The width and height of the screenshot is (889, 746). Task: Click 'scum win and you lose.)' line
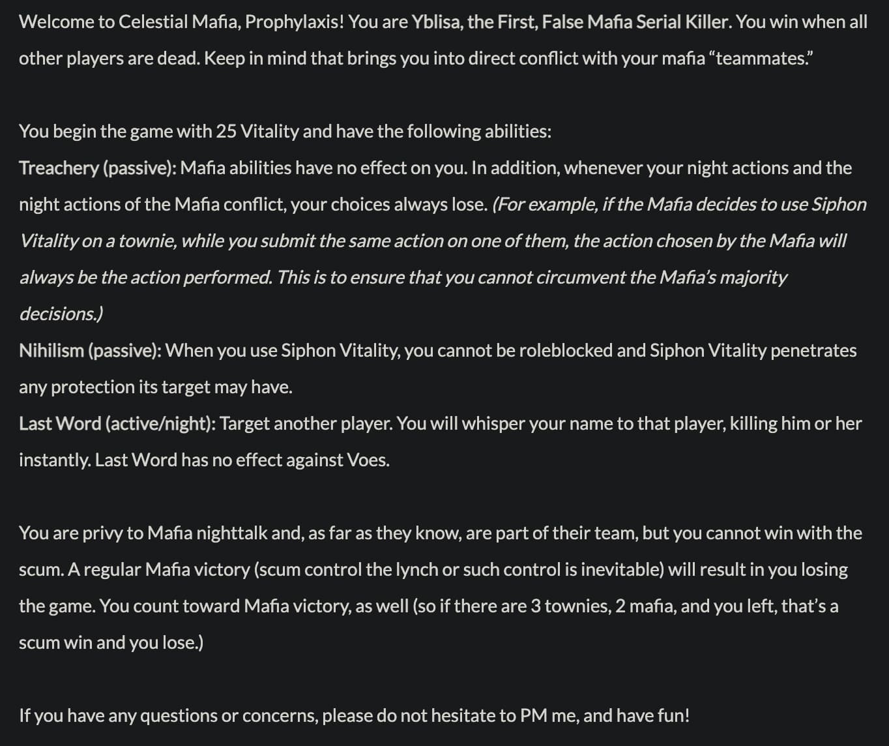click(x=111, y=643)
